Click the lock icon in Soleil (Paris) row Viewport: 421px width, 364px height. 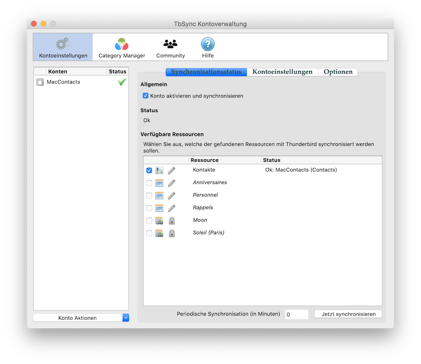point(172,233)
